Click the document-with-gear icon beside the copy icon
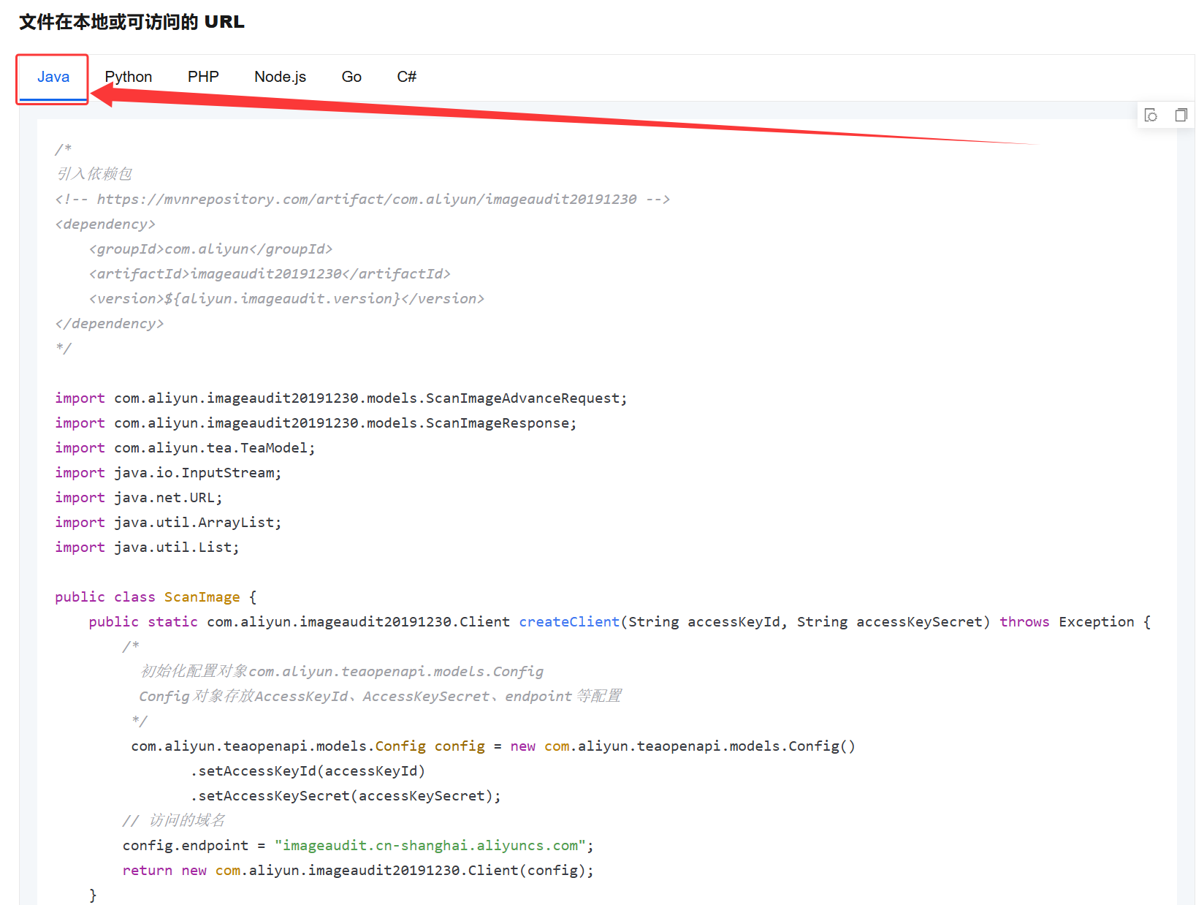The width and height of the screenshot is (1196, 905). 1151,115
